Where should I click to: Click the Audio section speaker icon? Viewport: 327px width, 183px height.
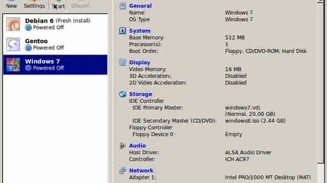tap(123, 146)
